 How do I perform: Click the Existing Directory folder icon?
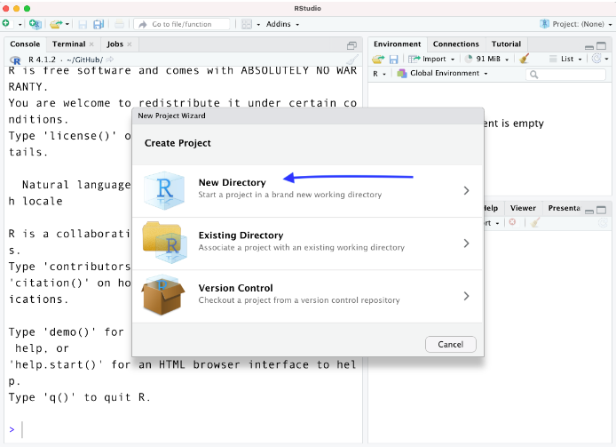[165, 243]
